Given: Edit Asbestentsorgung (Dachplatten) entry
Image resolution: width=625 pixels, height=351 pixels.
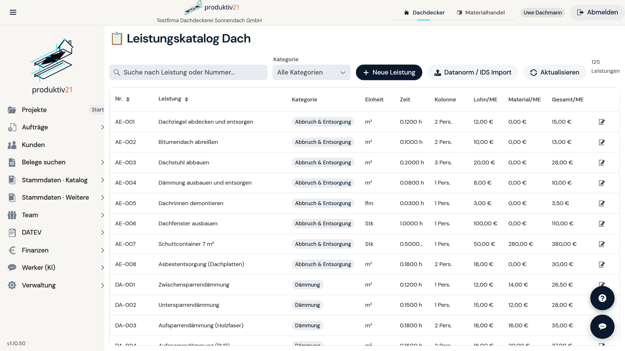Looking at the screenshot, I should (x=602, y=264).
